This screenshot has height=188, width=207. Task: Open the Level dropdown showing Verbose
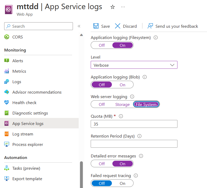pyautogui.click(x=134, y=65)
